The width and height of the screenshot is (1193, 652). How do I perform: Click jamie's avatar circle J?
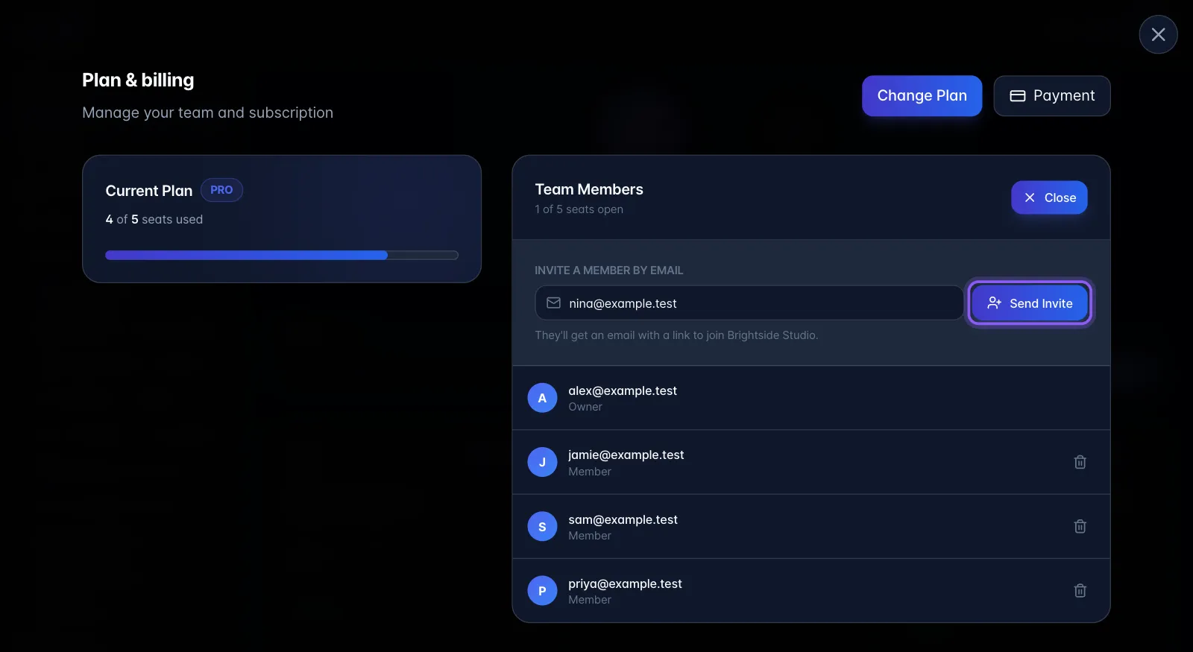tap(542, 462)
